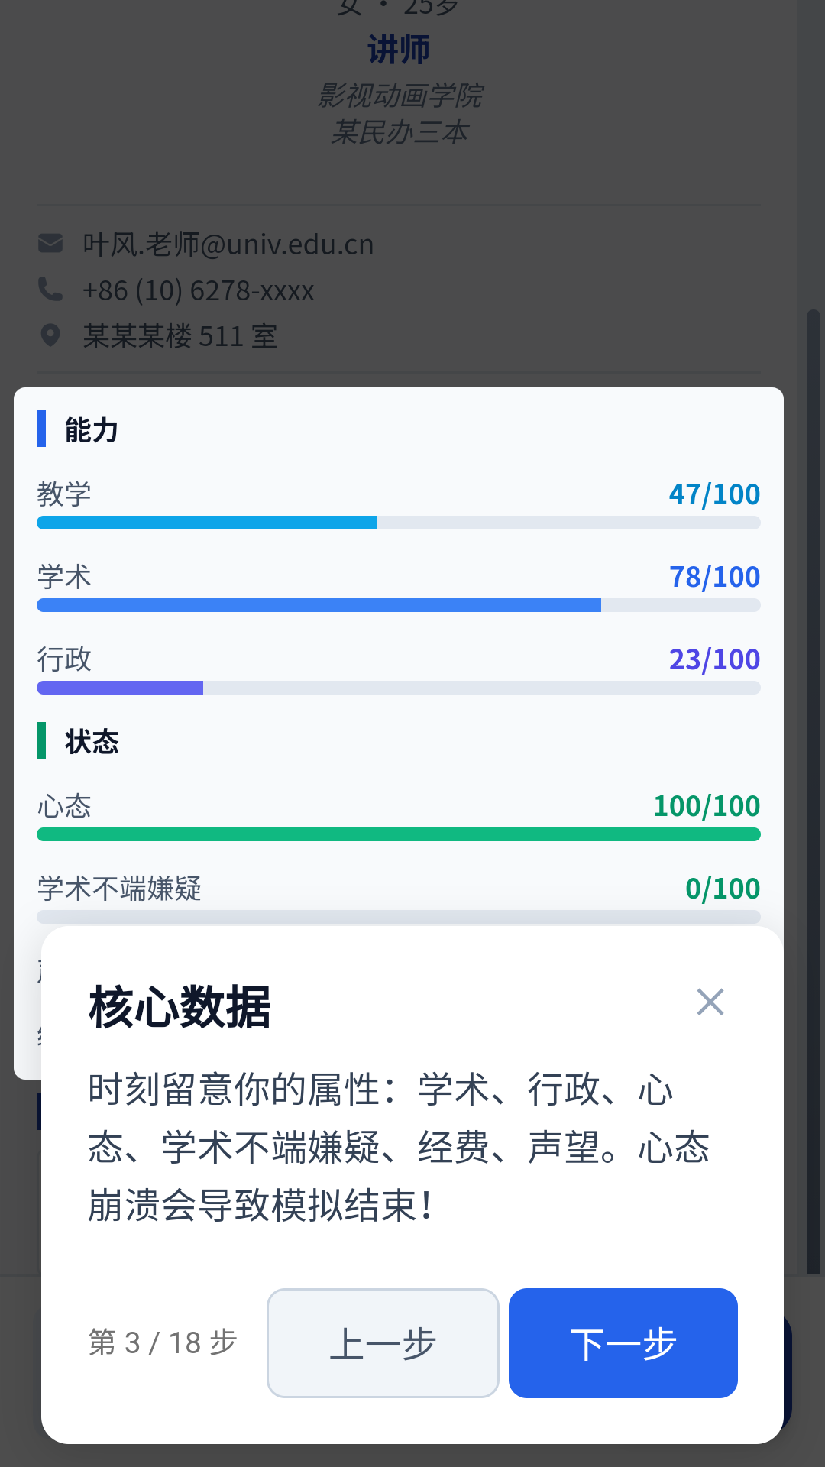The image size is (825, 1467).
Task: Click the 行政 progress bar
Action: [398, 687]
